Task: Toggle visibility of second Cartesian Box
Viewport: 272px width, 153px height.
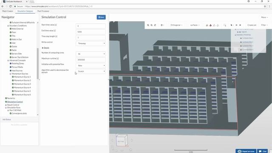Action: [x=241, y=42]
